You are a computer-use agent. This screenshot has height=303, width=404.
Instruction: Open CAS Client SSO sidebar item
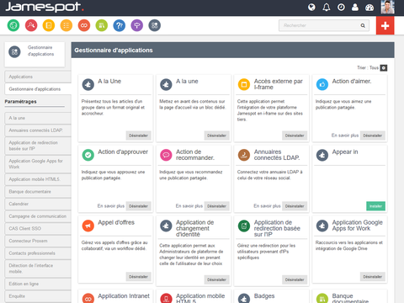[38, 229]
